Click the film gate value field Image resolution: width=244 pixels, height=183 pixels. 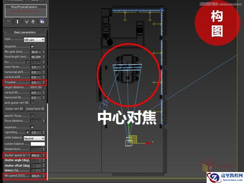36,52
